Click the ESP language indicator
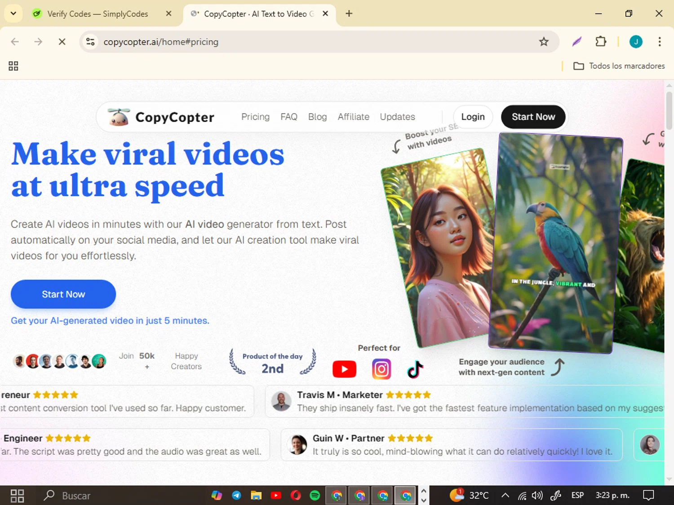The height and width of the screenshot is (505, 674). coord(577,495)
